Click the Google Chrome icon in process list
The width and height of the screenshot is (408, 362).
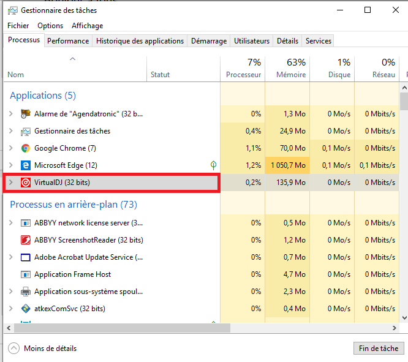point(26,148)
